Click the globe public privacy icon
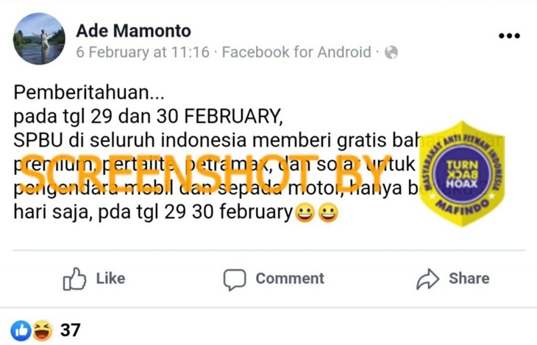Screen dimensions: 537x345 [x=391, y=52]
